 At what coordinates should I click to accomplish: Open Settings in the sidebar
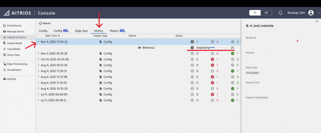[x=12, y=79]
